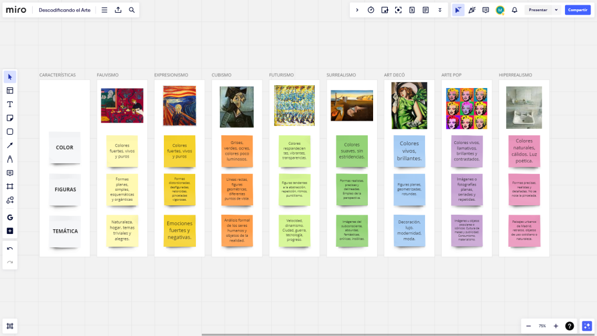Open the Google G app in toolbar
Image resolution: width=597 pixels, height=336 pixels.
click(x=10, y=218)
